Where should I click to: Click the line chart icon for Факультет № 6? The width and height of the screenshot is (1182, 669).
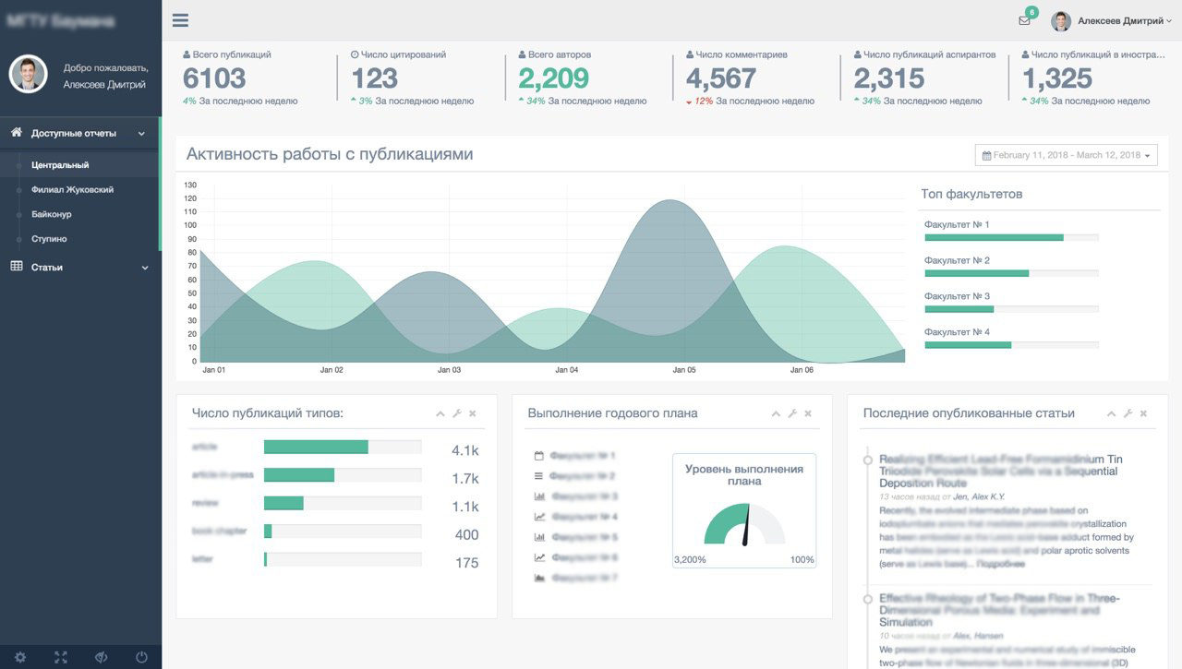click(x=539, y=557)
